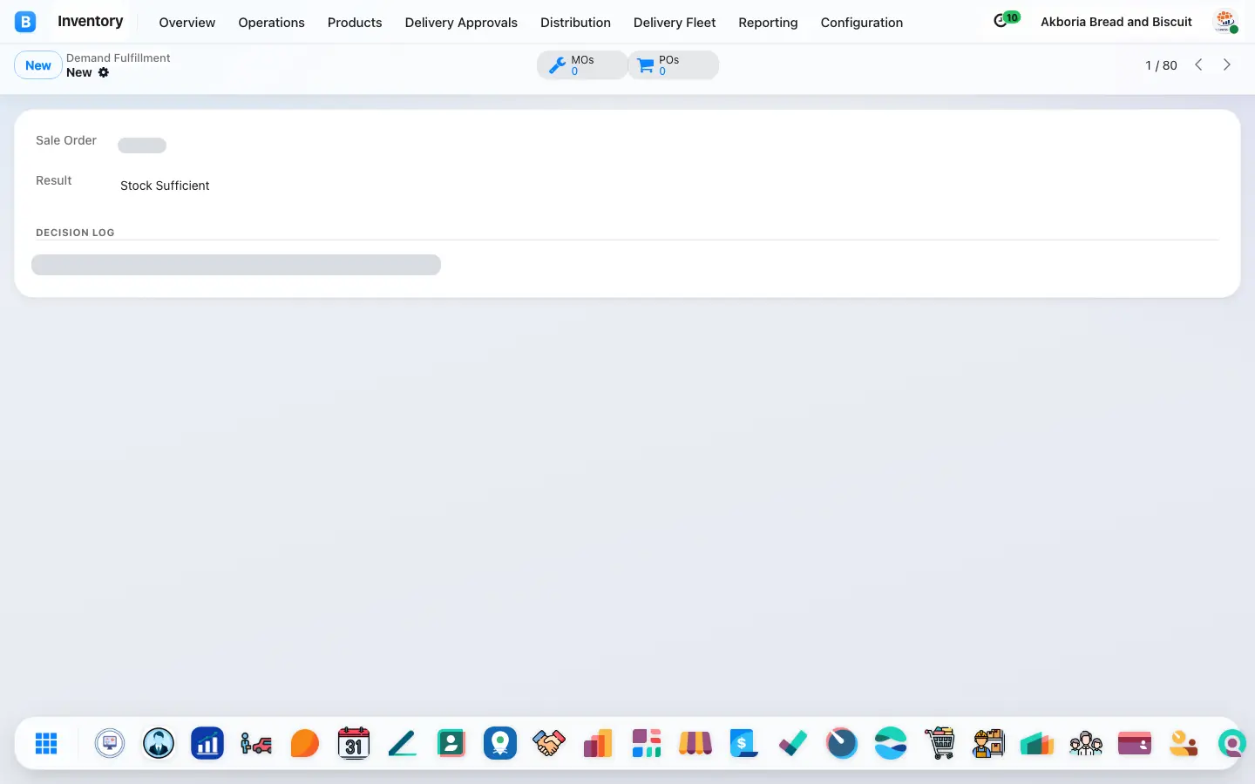
Task: Open the Reporting menu
Action: [x=768, y=23]
